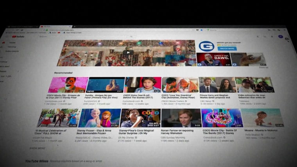The height and width of the screenshot is (167, 297).
Task: Open the Comicbook.com channel under Battle Of The Bands
Action: click(x=213, y=137)
